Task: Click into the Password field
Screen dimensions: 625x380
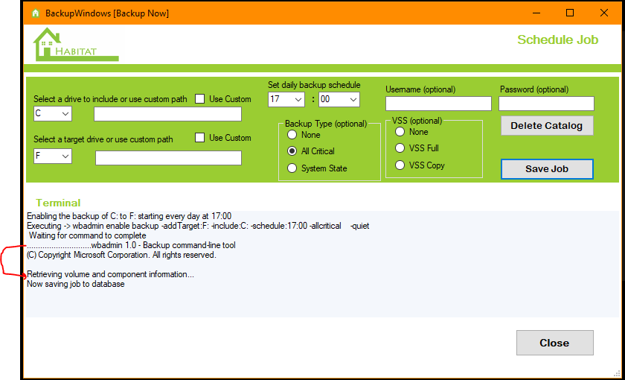Action: click(546, 104)
